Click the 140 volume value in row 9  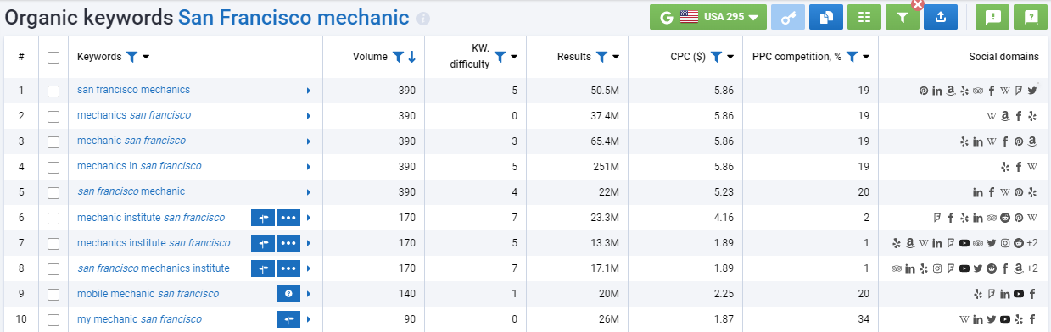(x=407, y=294)
